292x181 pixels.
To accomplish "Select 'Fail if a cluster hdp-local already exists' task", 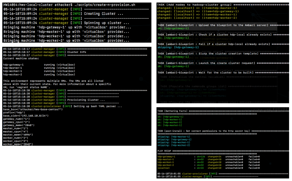I will click(x=223, y=44).
